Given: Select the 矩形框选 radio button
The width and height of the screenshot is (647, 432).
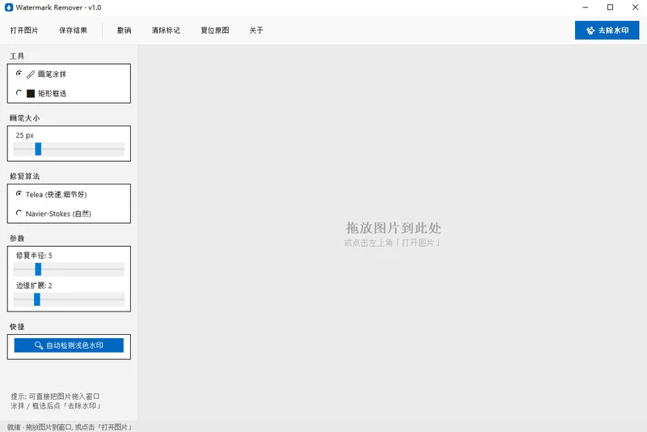Looking at the screenshot, I should 19,93.
